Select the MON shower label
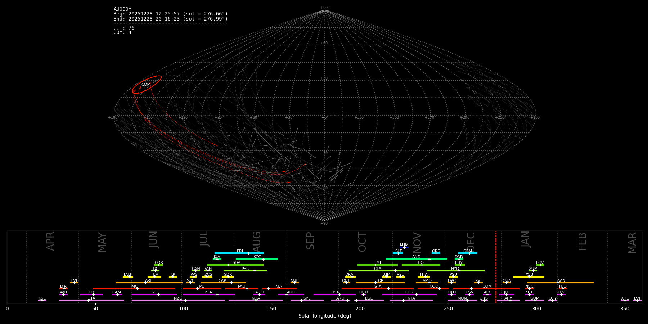 coord(462,298)
